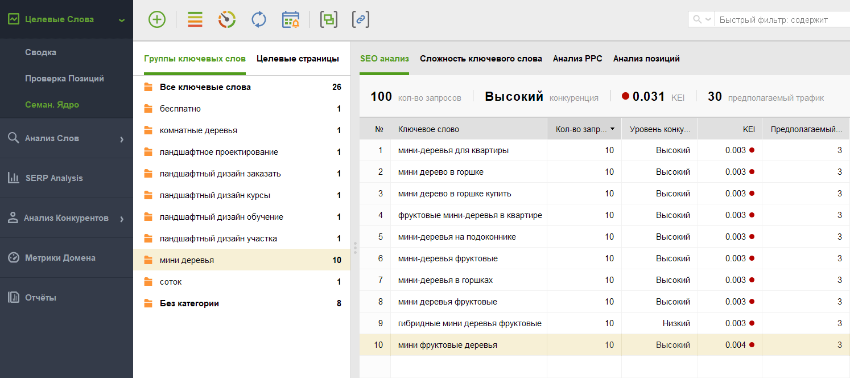The width and height of the screenshot is (850, 378).
Task: Select row фруктовые мини-деревья в квартире
Action: coord(605,215)
